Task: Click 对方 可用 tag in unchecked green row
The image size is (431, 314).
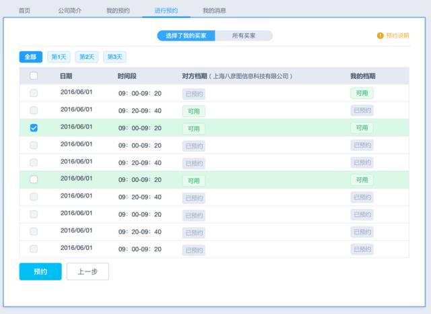Action: 194,181
